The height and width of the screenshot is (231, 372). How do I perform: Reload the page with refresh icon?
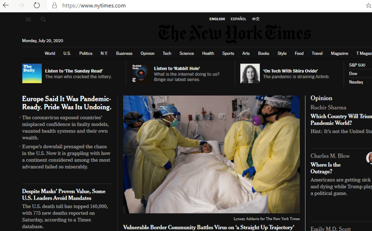coord(37,5)
